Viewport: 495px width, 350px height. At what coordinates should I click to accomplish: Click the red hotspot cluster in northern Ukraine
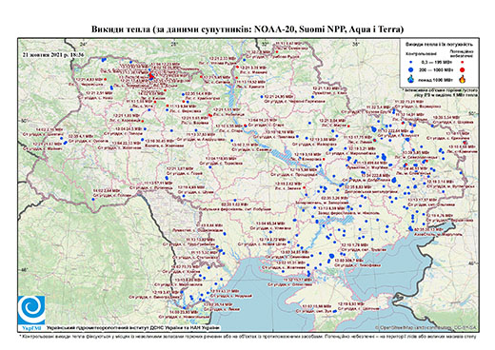pos(151,76)
